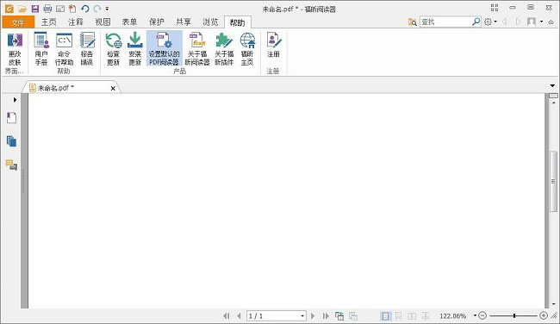The image size is (560, 324).
Task: Click the vertical scrollbar thumb
Action: coord(553,182)
